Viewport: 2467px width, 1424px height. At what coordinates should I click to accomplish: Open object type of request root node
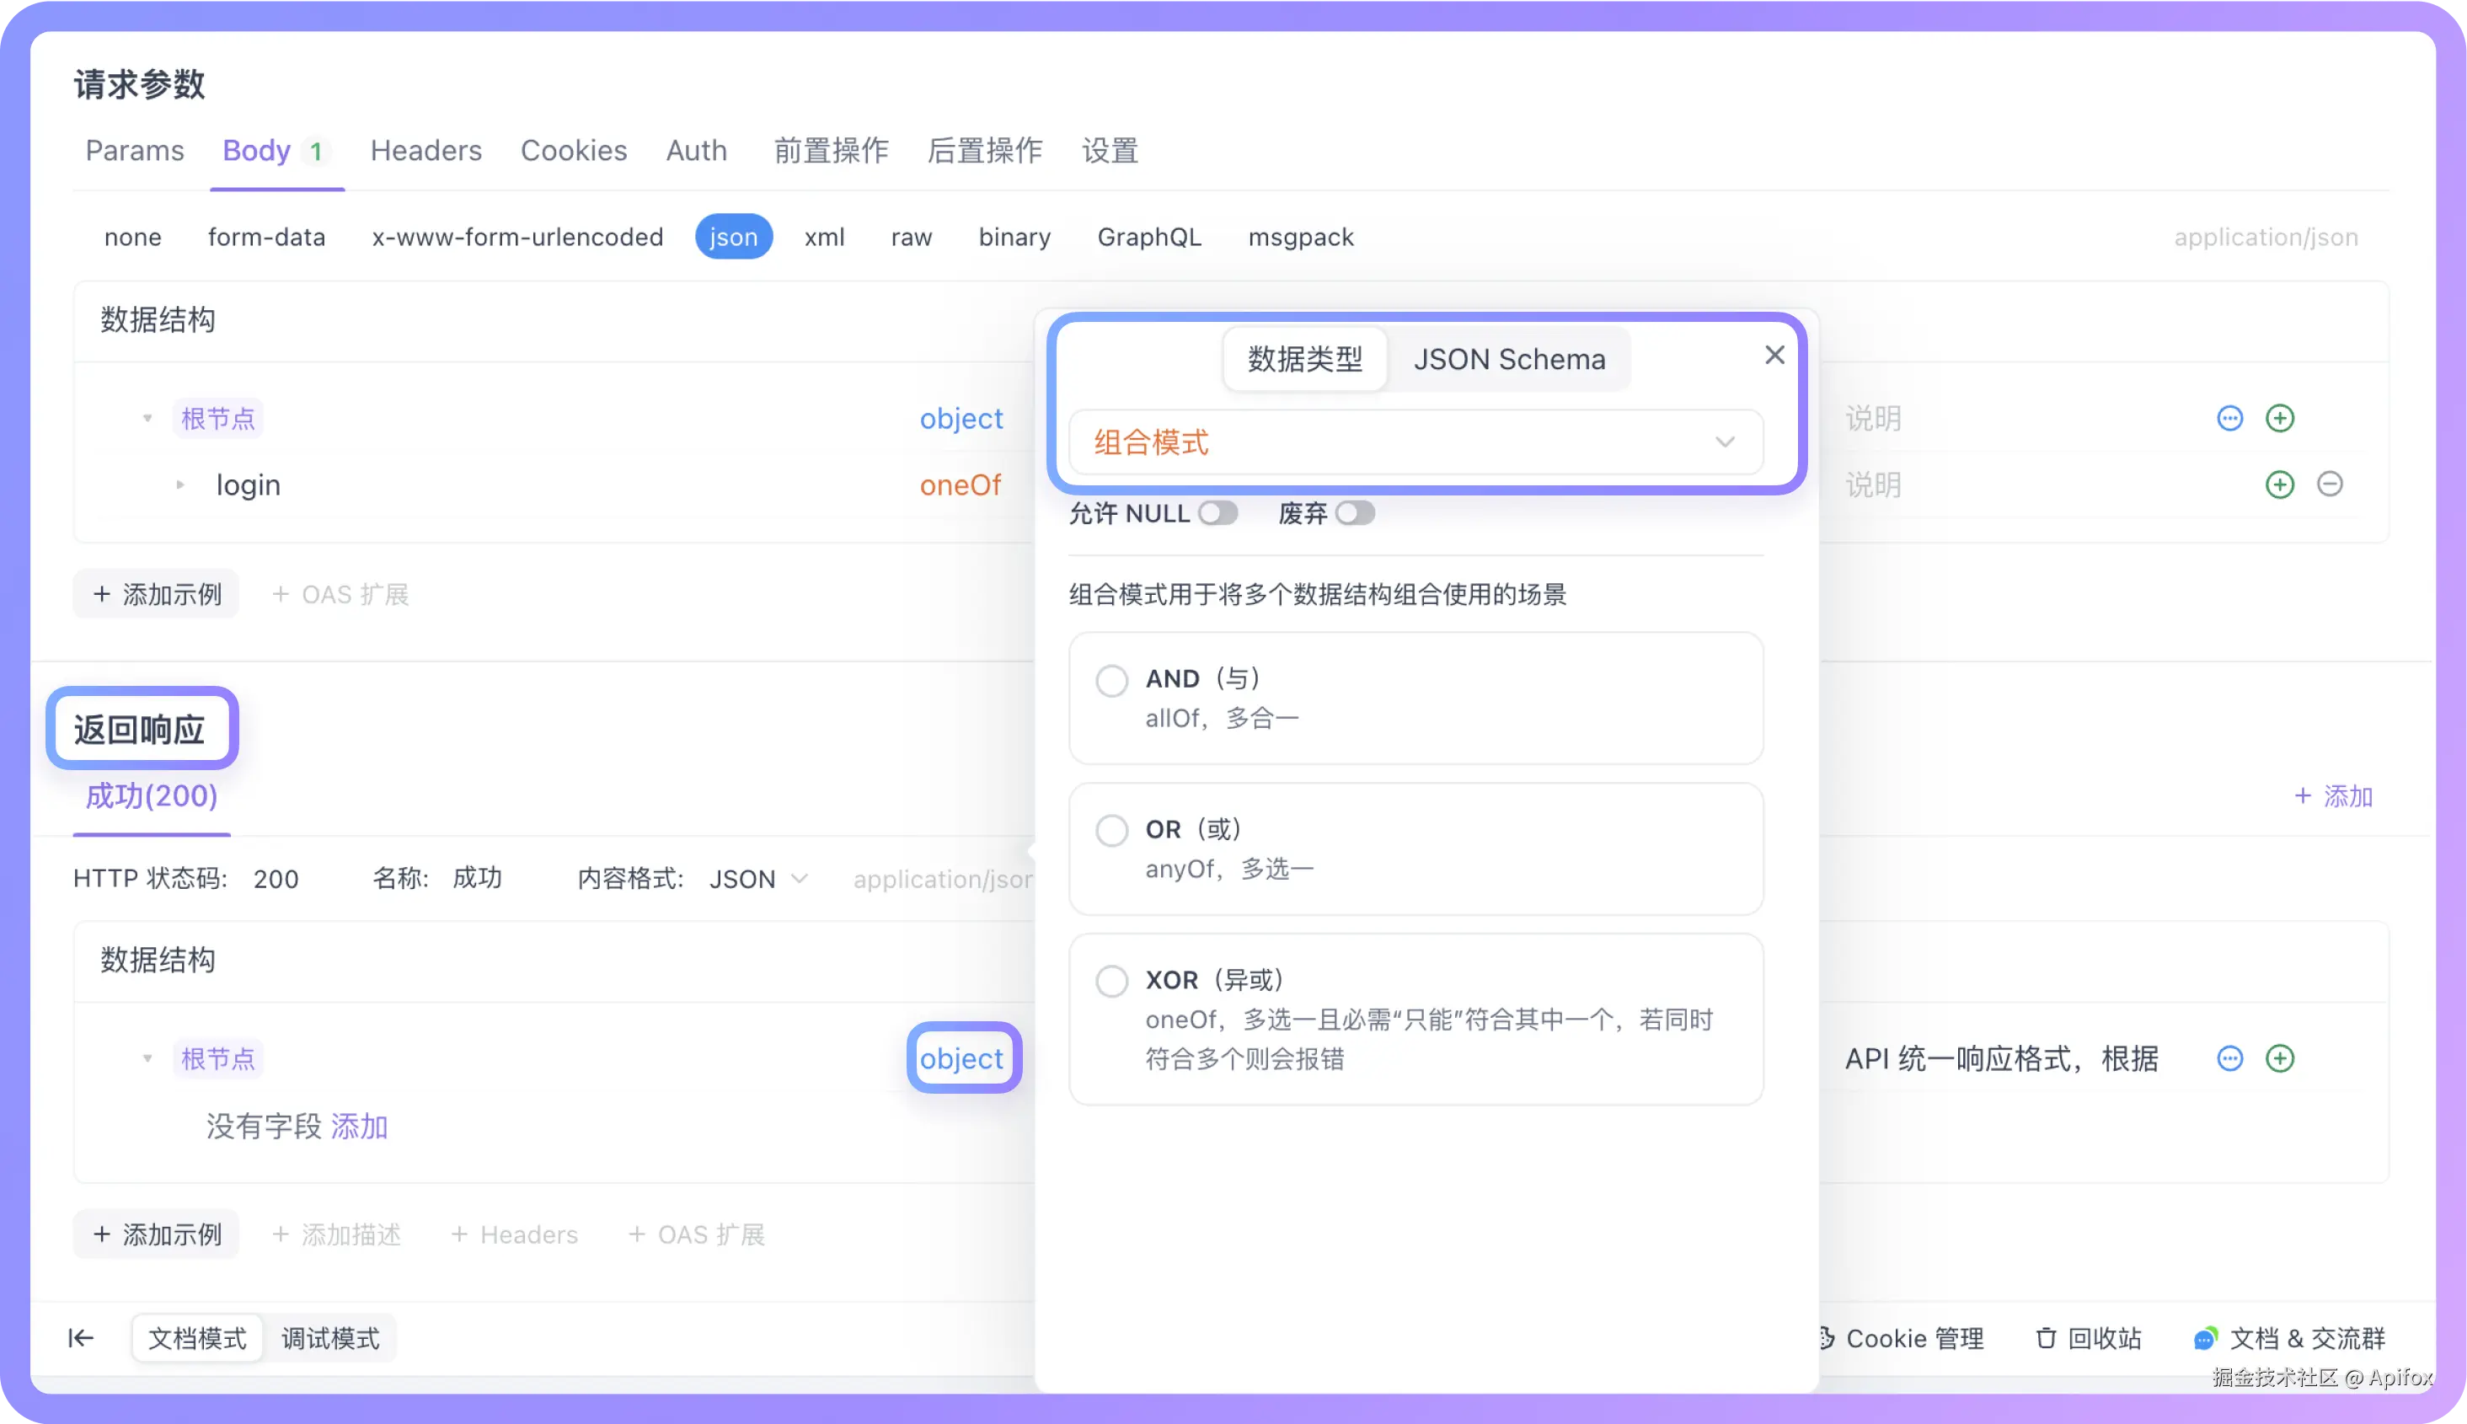pyautogui.click(x=961, y=419)
